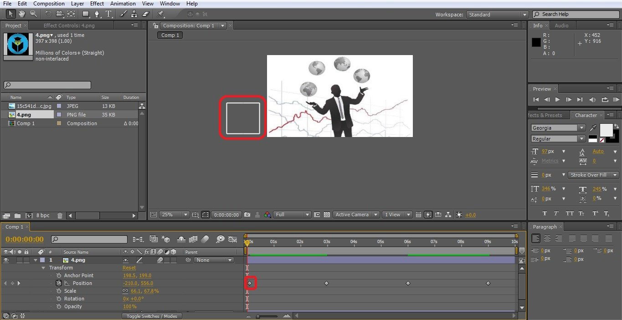
Task: Toggle visibility of the 4.png layer
Action: pyautogui.click(x=6, y=260)
